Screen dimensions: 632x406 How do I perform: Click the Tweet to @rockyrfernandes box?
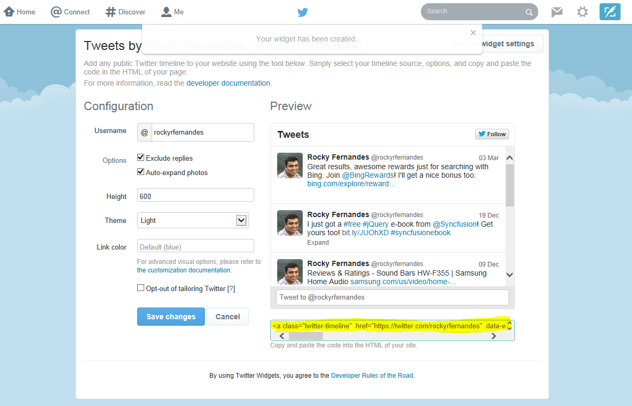tap(392, 297)
